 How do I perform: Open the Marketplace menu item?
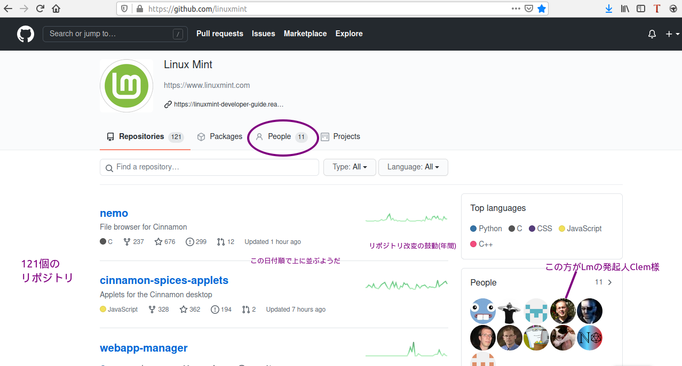tap(305, 34)
